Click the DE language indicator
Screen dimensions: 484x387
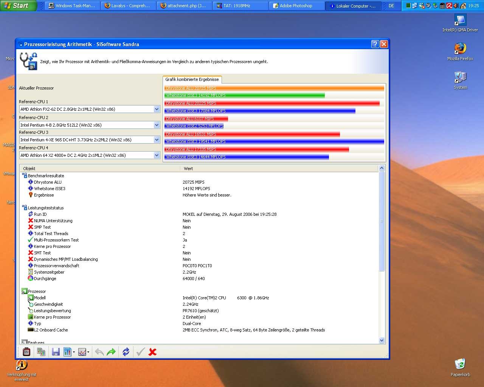[391, 6]
